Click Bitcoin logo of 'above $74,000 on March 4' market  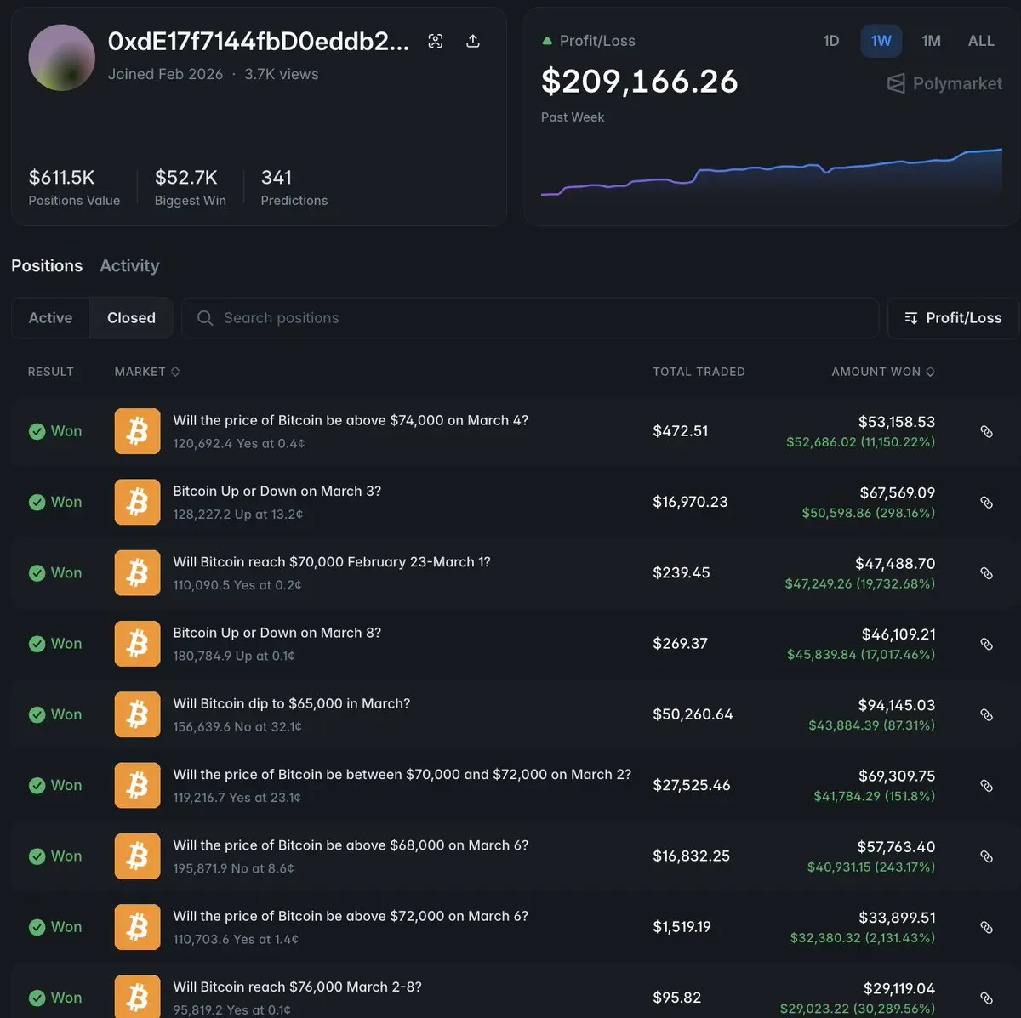137,431
